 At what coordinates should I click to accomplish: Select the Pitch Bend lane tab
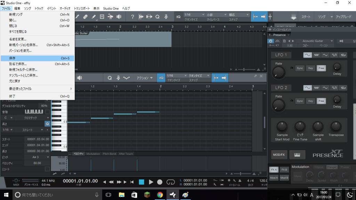109,154
